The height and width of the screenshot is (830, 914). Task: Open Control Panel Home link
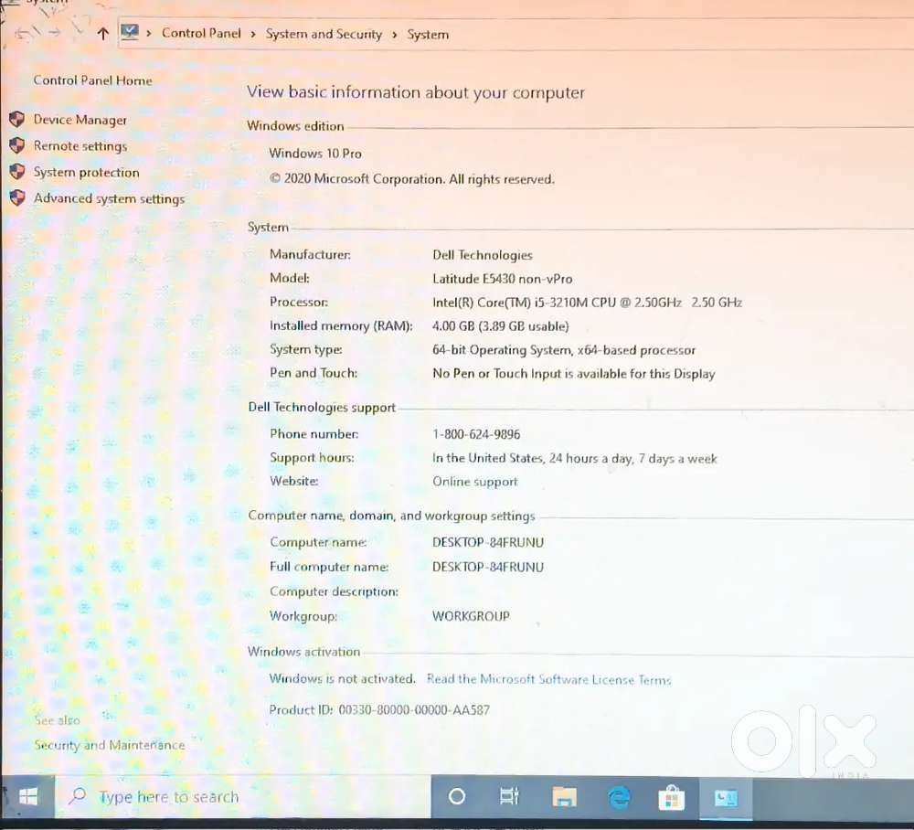92,80
